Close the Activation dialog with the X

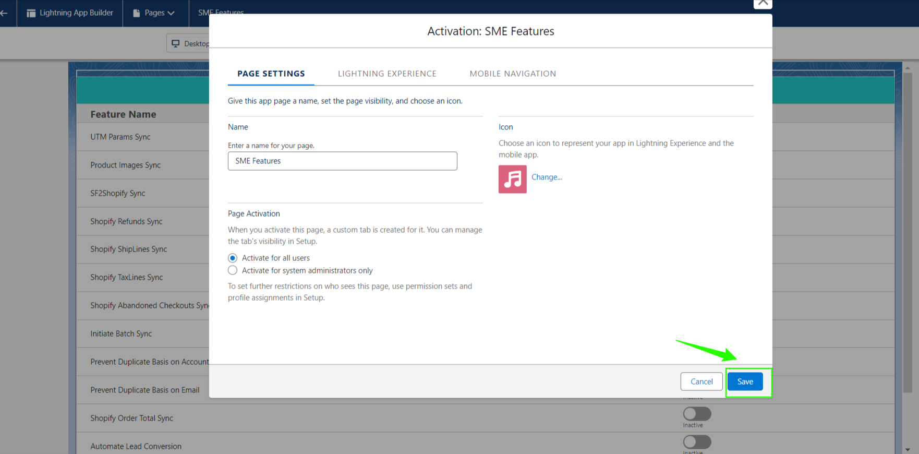click(763, 3)
